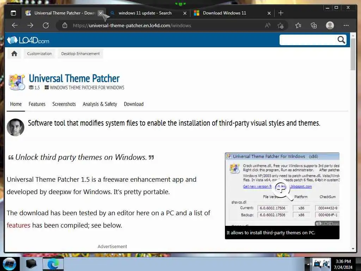Switch to the Features tab
The height and width of the screenshot is (271, 361).
coord(37,104)
